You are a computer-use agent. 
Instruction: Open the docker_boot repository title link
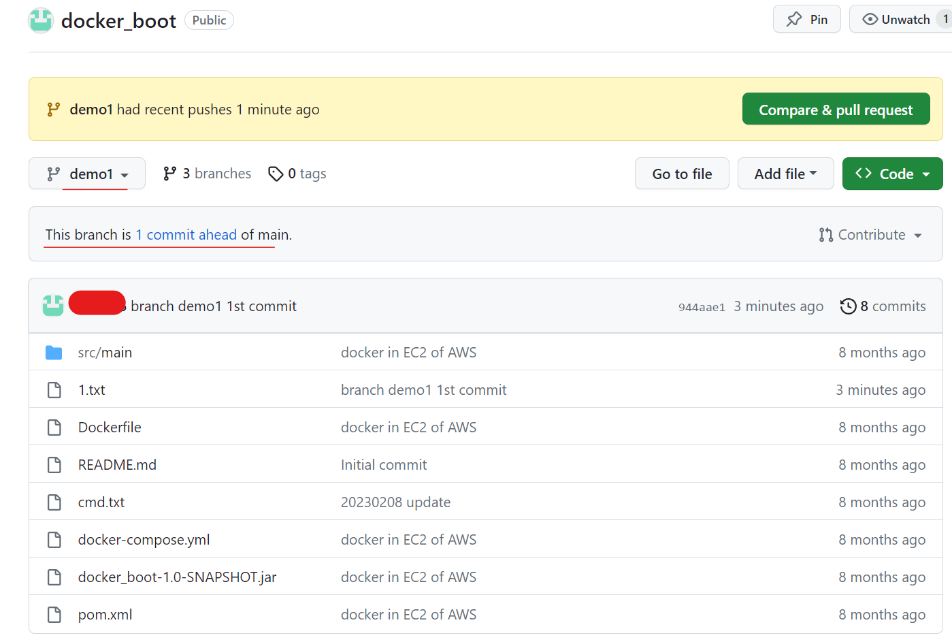[x=118, y=21]
